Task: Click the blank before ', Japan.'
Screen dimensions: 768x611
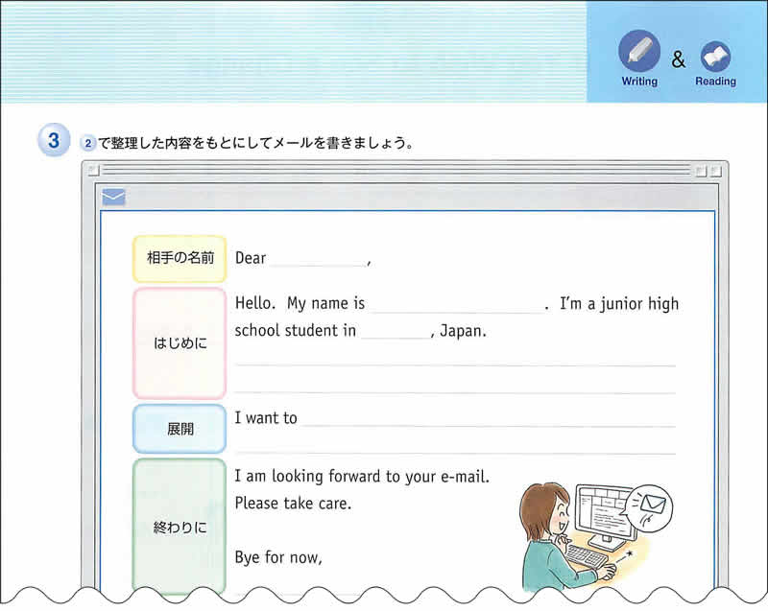Action: (x=396, y=332)
